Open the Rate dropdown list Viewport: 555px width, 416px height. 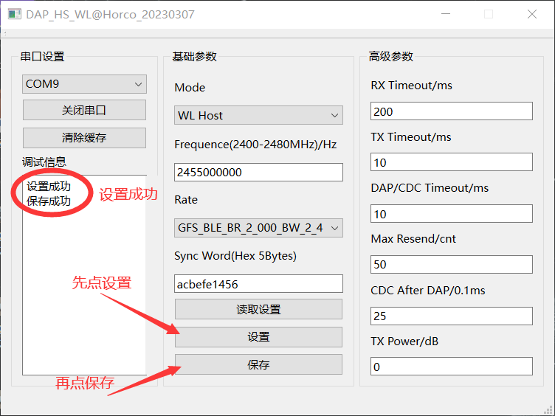[x=258, y=228]
